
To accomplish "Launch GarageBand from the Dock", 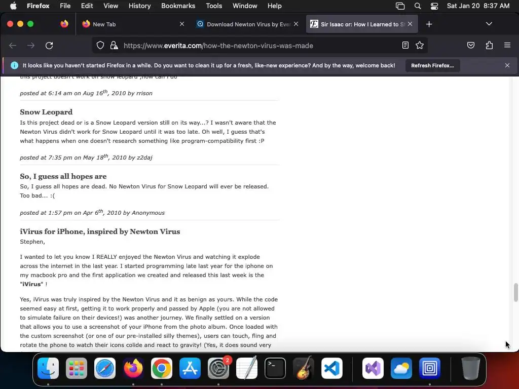I will point(304,368).
